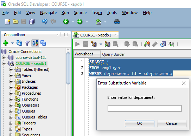Image resolution: width=191 pixels, height=136 pixels.
Task: Navigate Back with green arrow
Action: pyautogui.click(x=66, y=22)
